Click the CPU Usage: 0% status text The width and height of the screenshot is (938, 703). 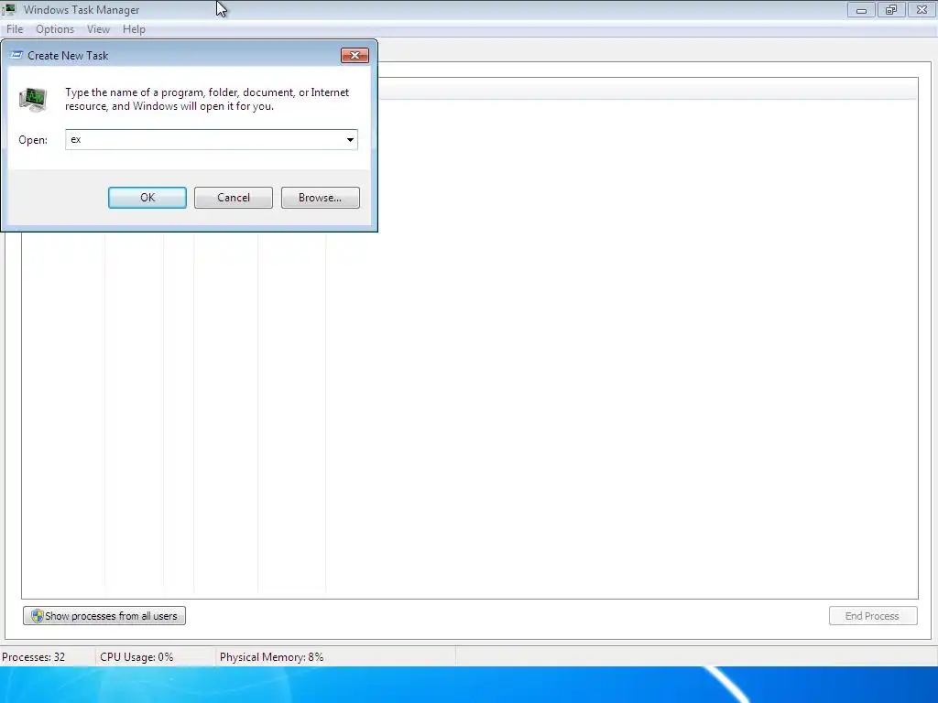(136, 657)
